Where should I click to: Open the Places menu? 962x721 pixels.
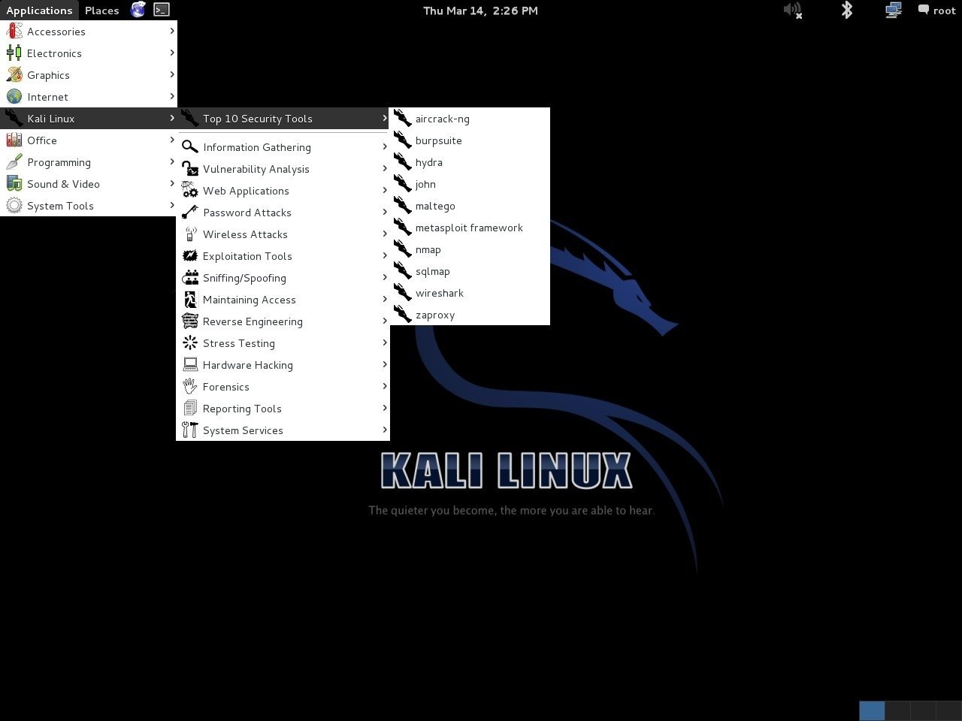click(102, 11)
